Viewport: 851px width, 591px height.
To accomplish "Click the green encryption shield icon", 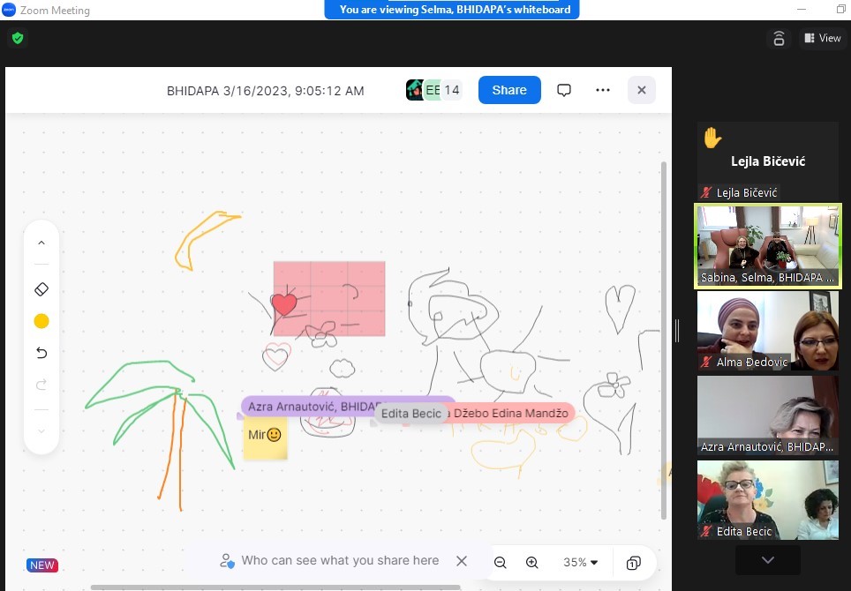I will point(17,38).
